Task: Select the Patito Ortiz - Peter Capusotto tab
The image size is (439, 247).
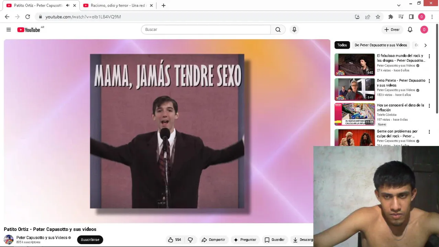Action: click(38, 5)
